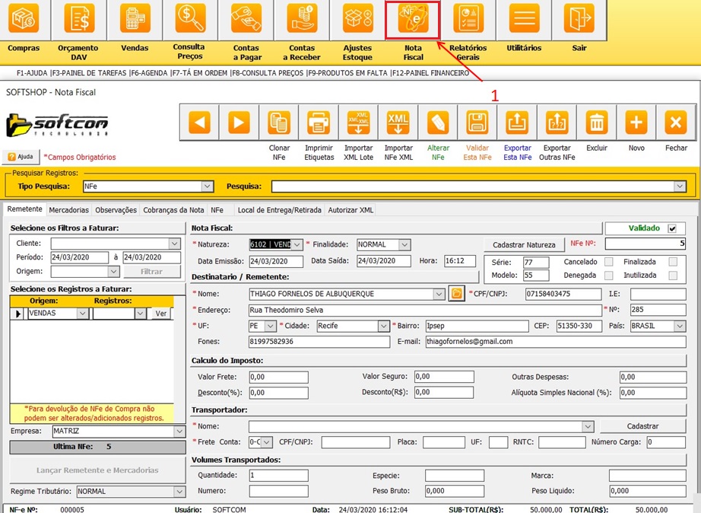Screen dimensions: 701x513
Task: Toggle the Inutilizada checkbox
Action: pyautogui.click(x=673, y=276)
